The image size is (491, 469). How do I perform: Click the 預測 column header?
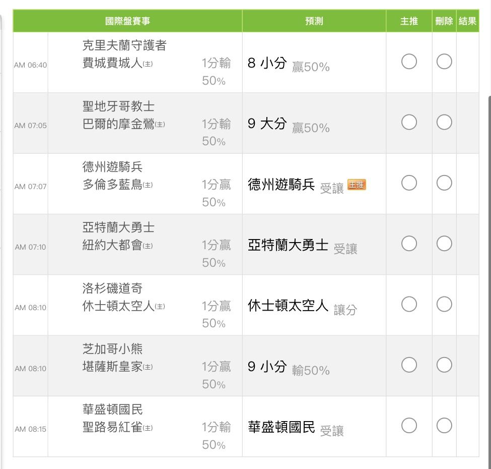pos(314,21)
